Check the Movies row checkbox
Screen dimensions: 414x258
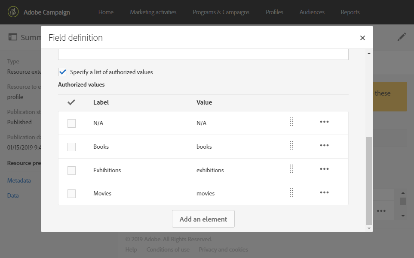[71, 194]
